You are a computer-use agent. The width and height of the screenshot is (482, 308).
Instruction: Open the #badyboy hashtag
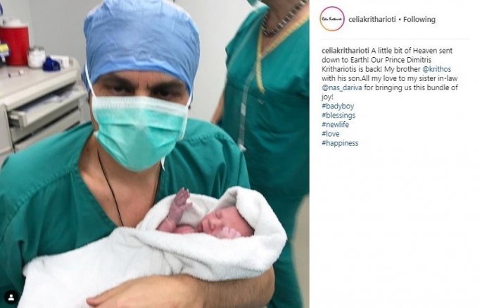point(338,106)
